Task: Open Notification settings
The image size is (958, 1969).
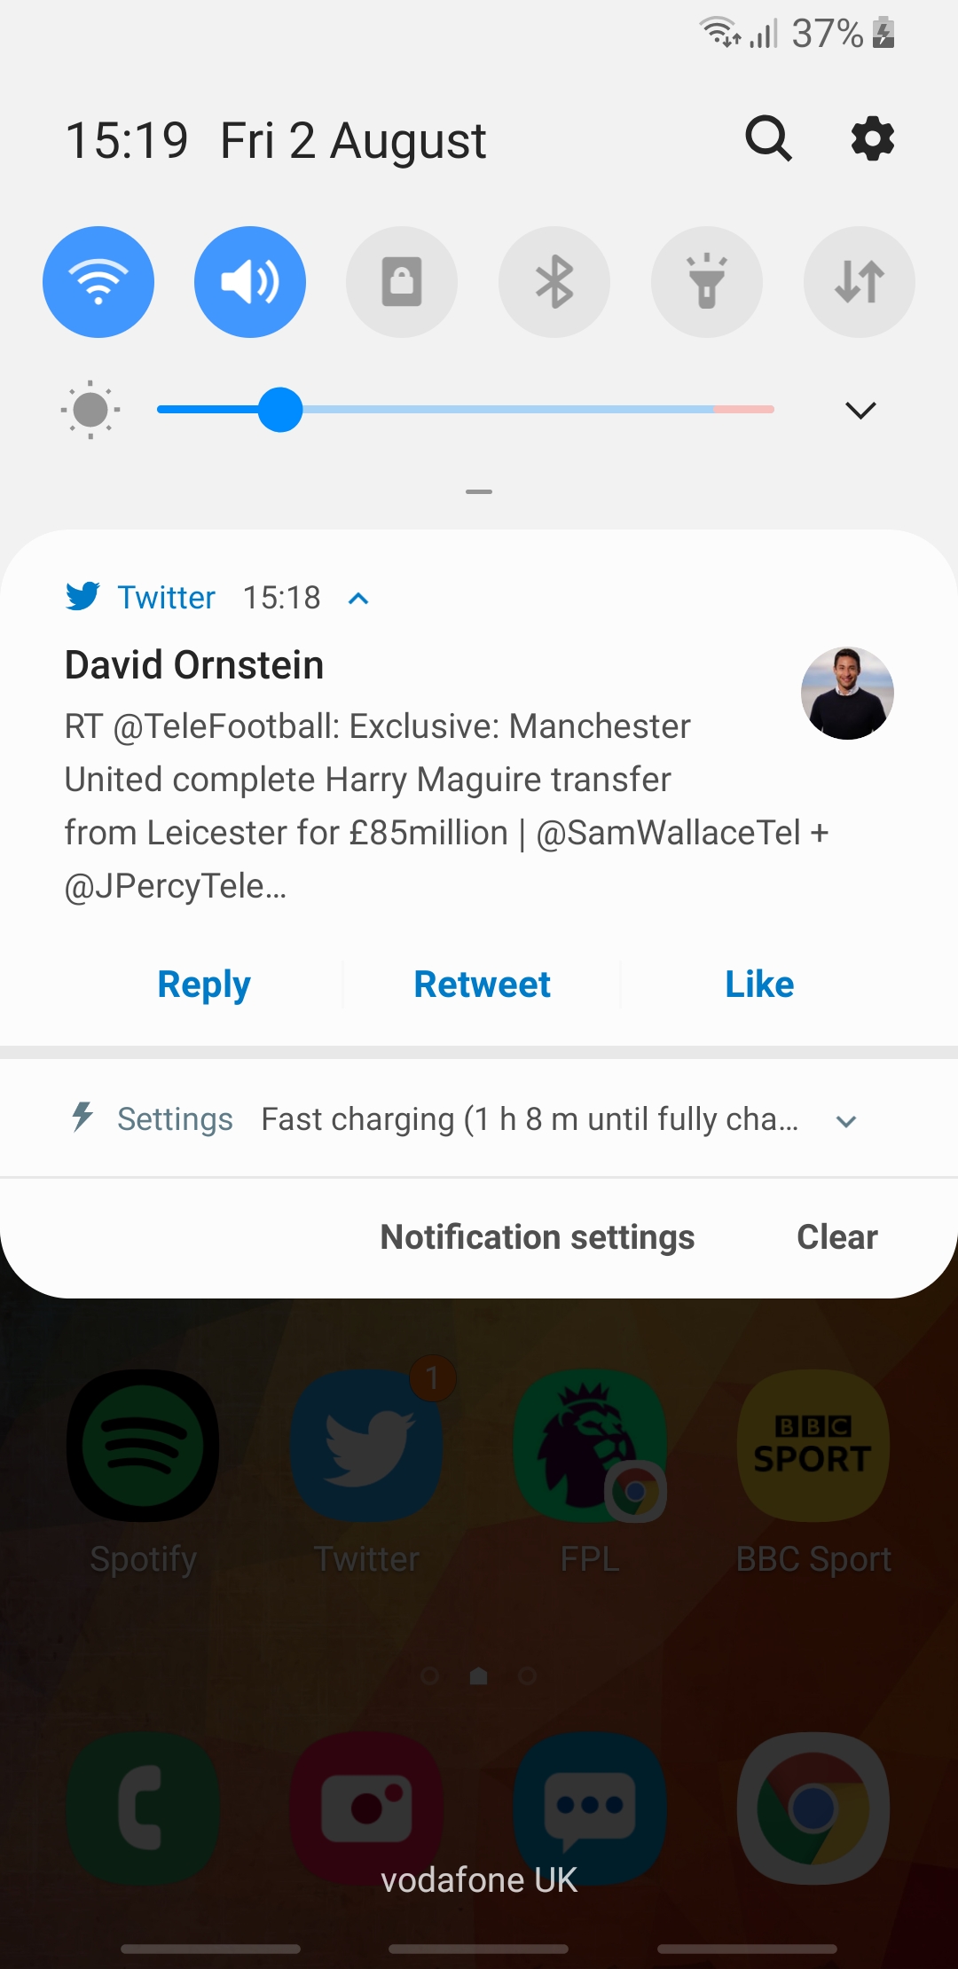Action: 538,1237
